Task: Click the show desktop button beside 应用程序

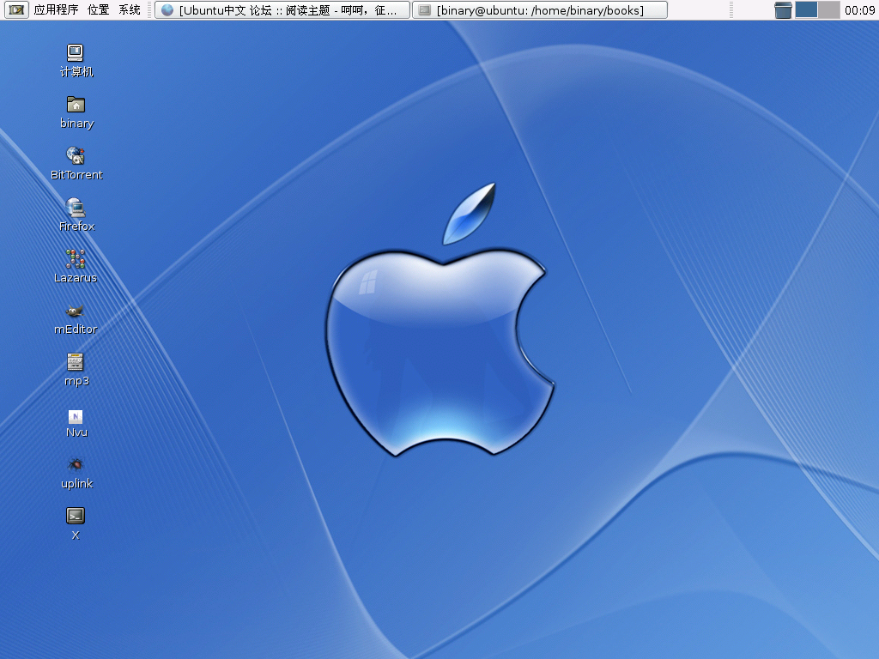Action: [x=17, y=10]
